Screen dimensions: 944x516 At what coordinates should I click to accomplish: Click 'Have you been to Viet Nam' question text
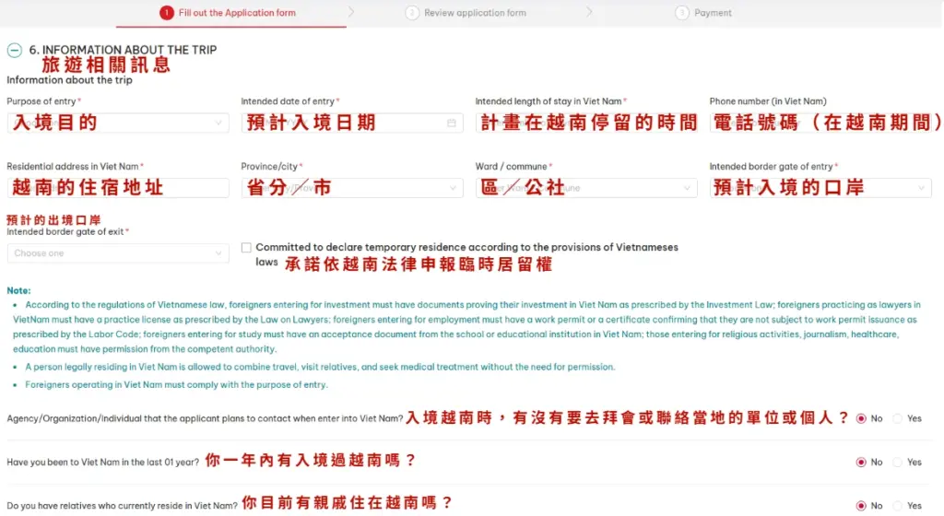click(x=103, y=463)
